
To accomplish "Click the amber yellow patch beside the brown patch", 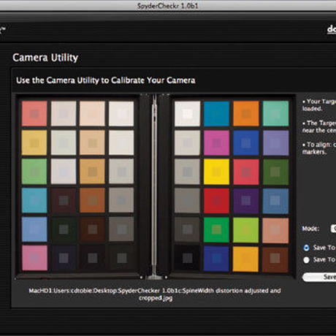I will (x=246, y=259).
